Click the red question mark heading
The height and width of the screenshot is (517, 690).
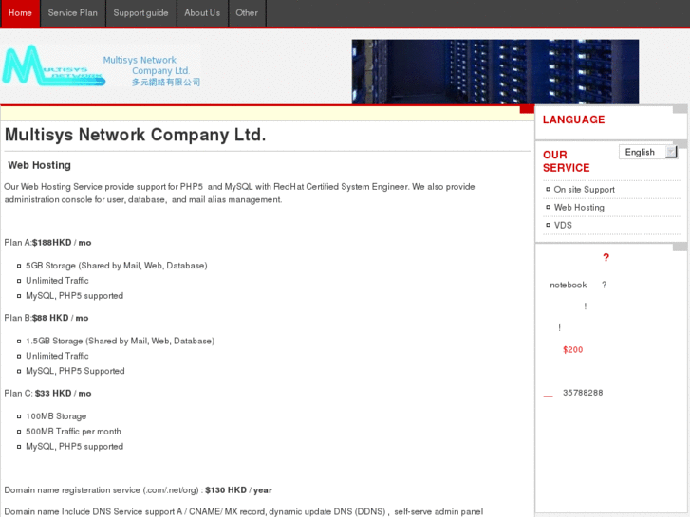(x=606, y=257)
